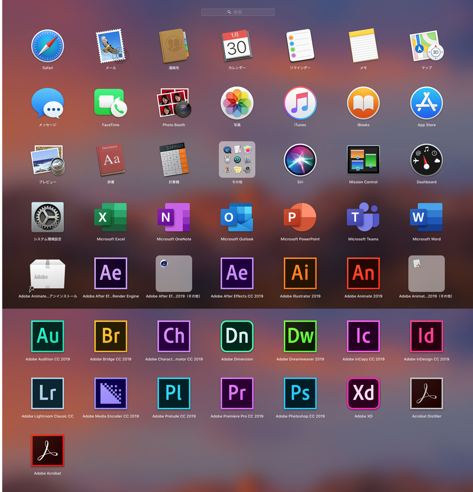Open Microsoft Excel

(x=111, y=217)
